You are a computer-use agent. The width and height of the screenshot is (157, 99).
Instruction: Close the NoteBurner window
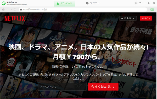[154, 3]
